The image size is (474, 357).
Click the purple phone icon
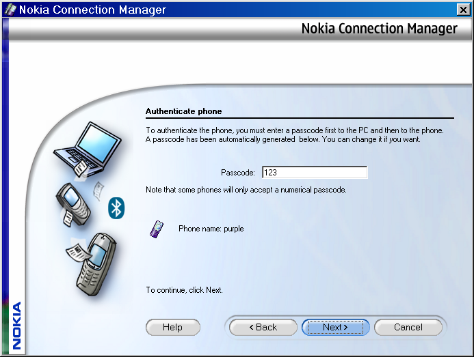(x=157, y=229)
